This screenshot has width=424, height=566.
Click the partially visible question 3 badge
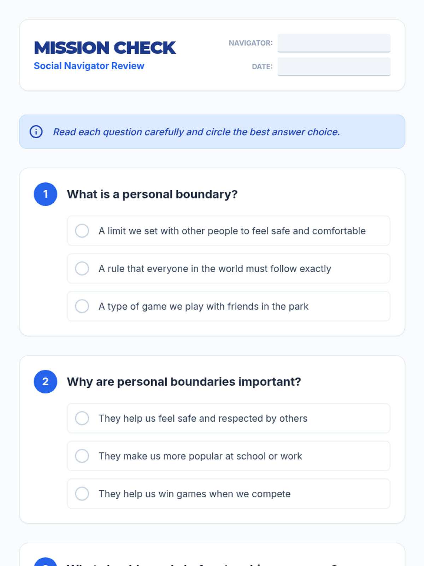45,562
